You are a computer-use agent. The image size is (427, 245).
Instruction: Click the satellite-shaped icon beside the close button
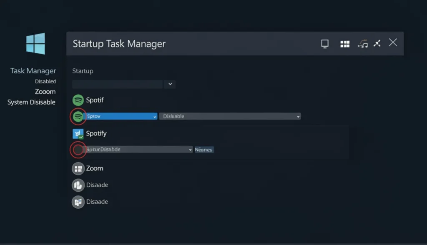click(x=377, y=43)
